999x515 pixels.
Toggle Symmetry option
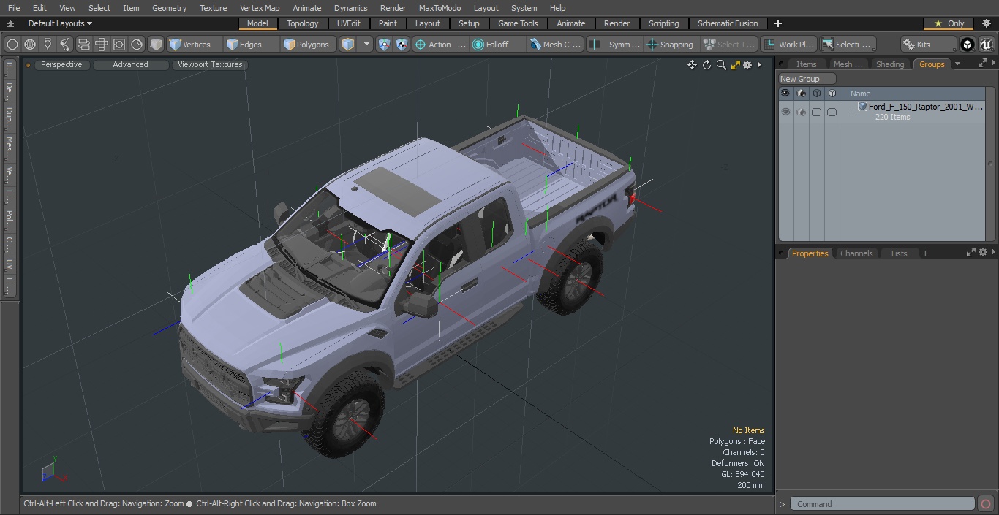[614, 45]
